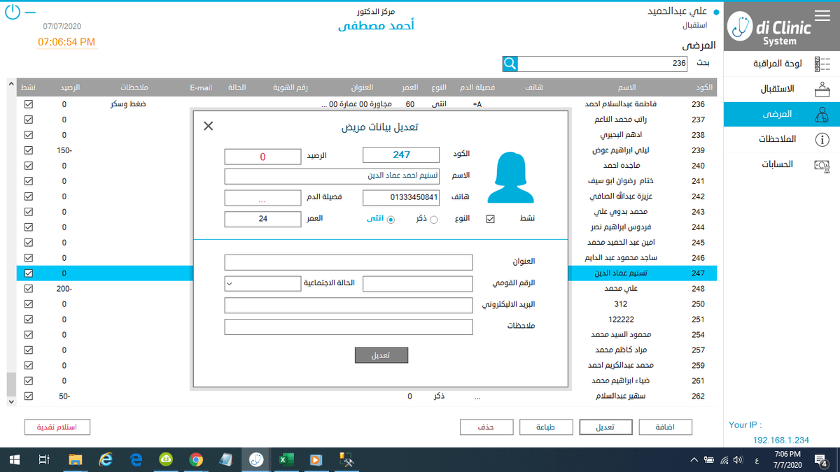Open the hamburger menu beside the logo
This screenshot has width=840, height=472.
824,15
